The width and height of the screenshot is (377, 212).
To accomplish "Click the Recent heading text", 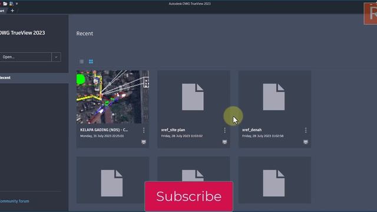I will [85, 34].
